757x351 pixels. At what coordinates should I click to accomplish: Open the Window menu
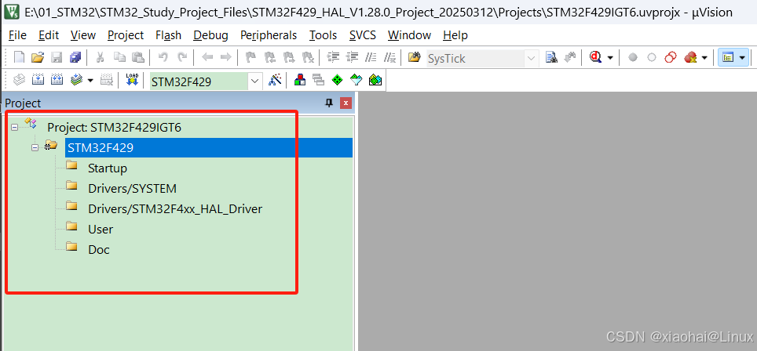(x=409, y=35)
